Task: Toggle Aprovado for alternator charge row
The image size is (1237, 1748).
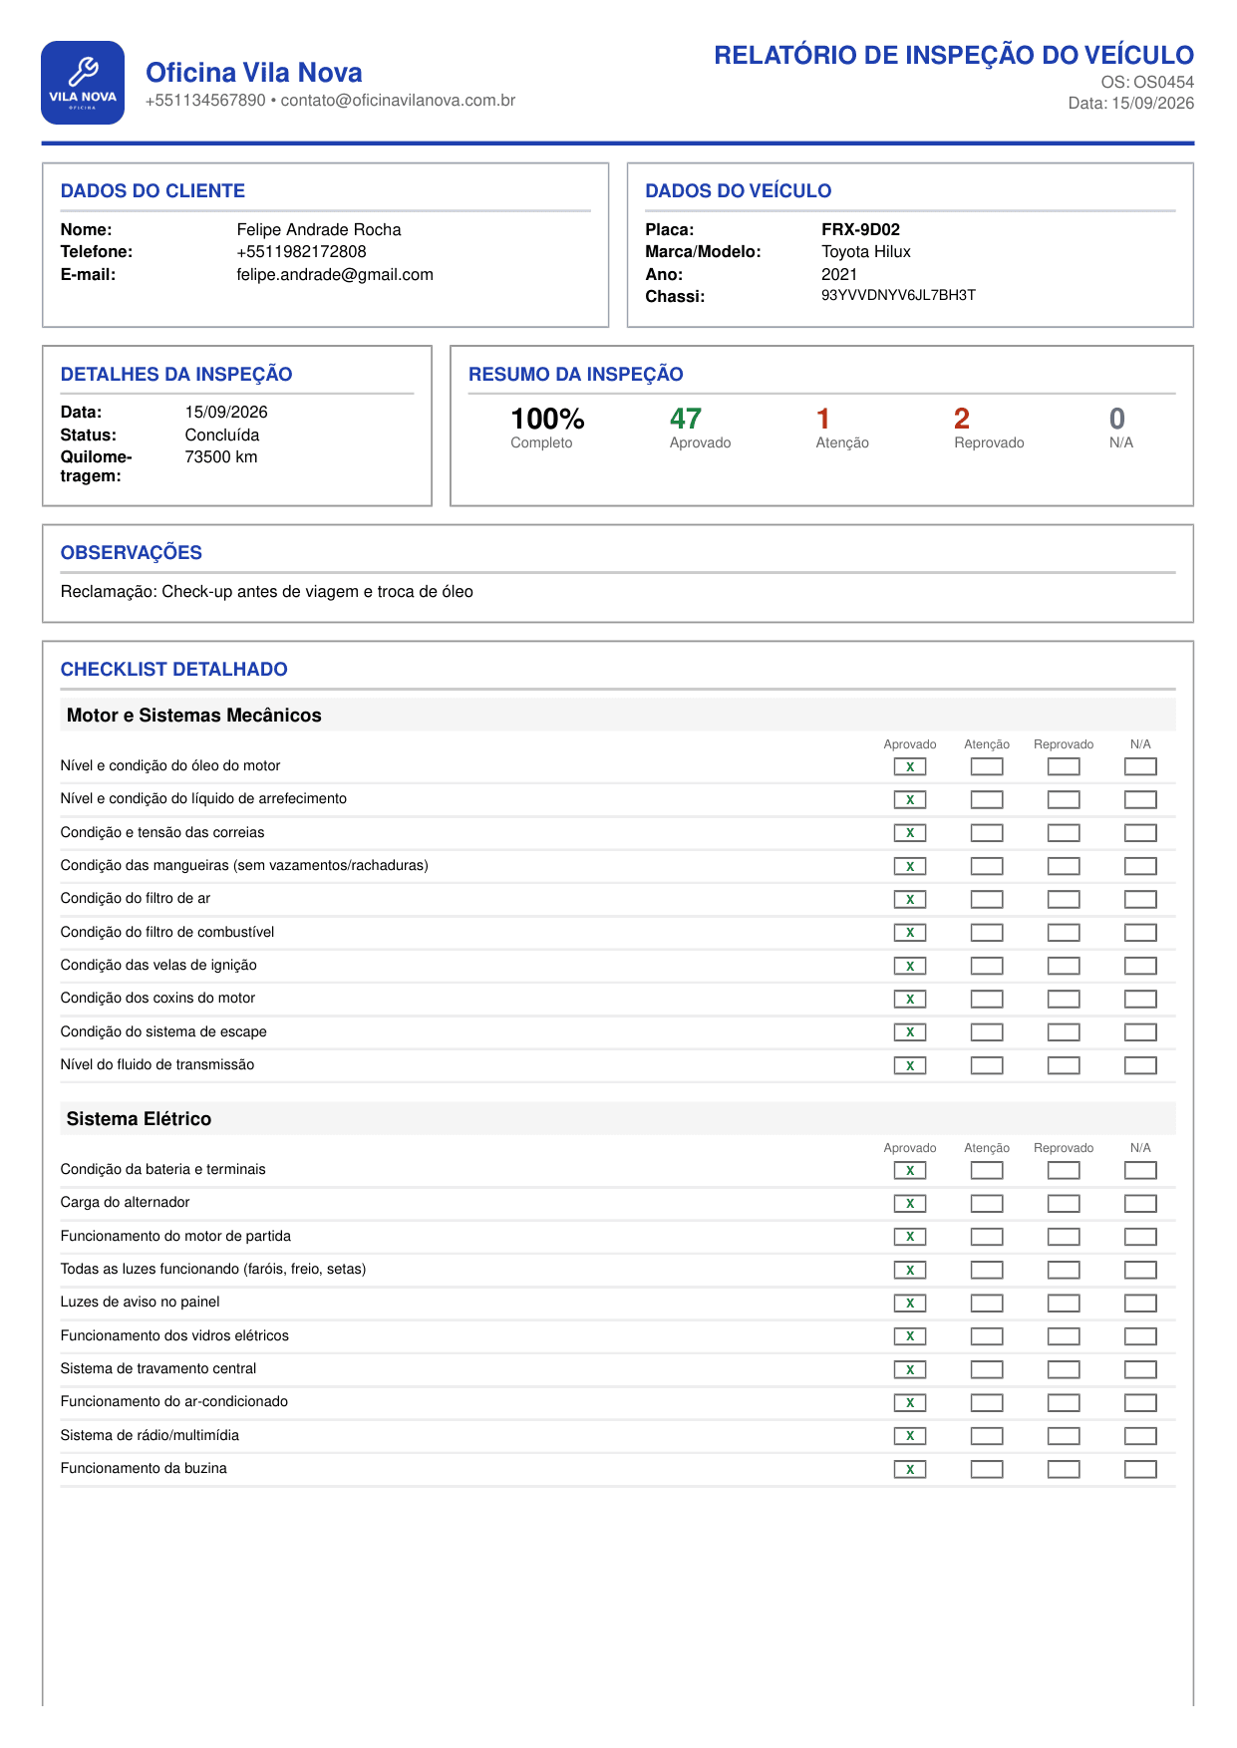Action: point(909,1203)
